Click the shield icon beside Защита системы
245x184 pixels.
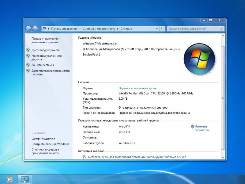point(28,65)
